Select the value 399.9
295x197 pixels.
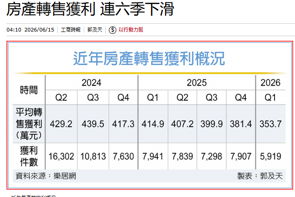coord(212,124)
